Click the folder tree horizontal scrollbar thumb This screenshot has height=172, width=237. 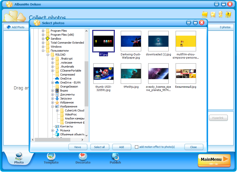[x=52, y=140]
